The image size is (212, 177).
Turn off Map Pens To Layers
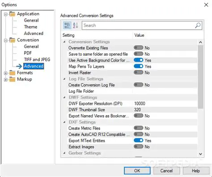click(138, 66)
